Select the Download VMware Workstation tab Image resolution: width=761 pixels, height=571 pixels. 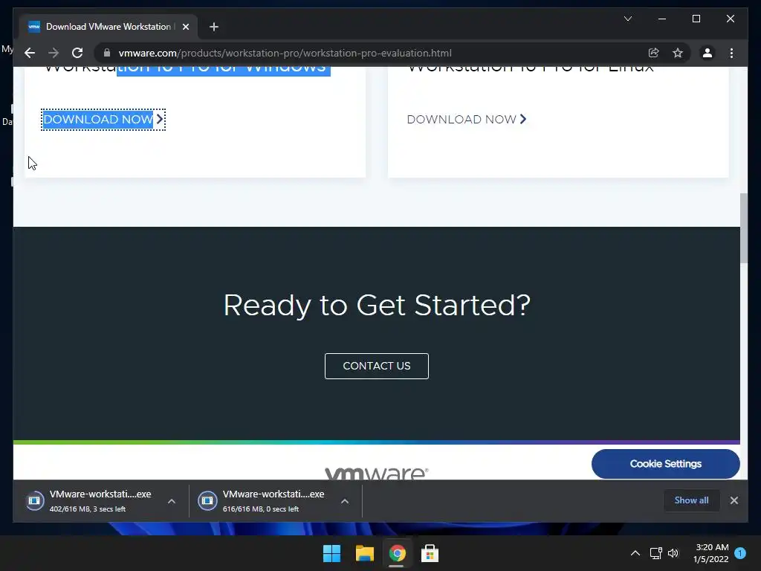pos(109,27)
